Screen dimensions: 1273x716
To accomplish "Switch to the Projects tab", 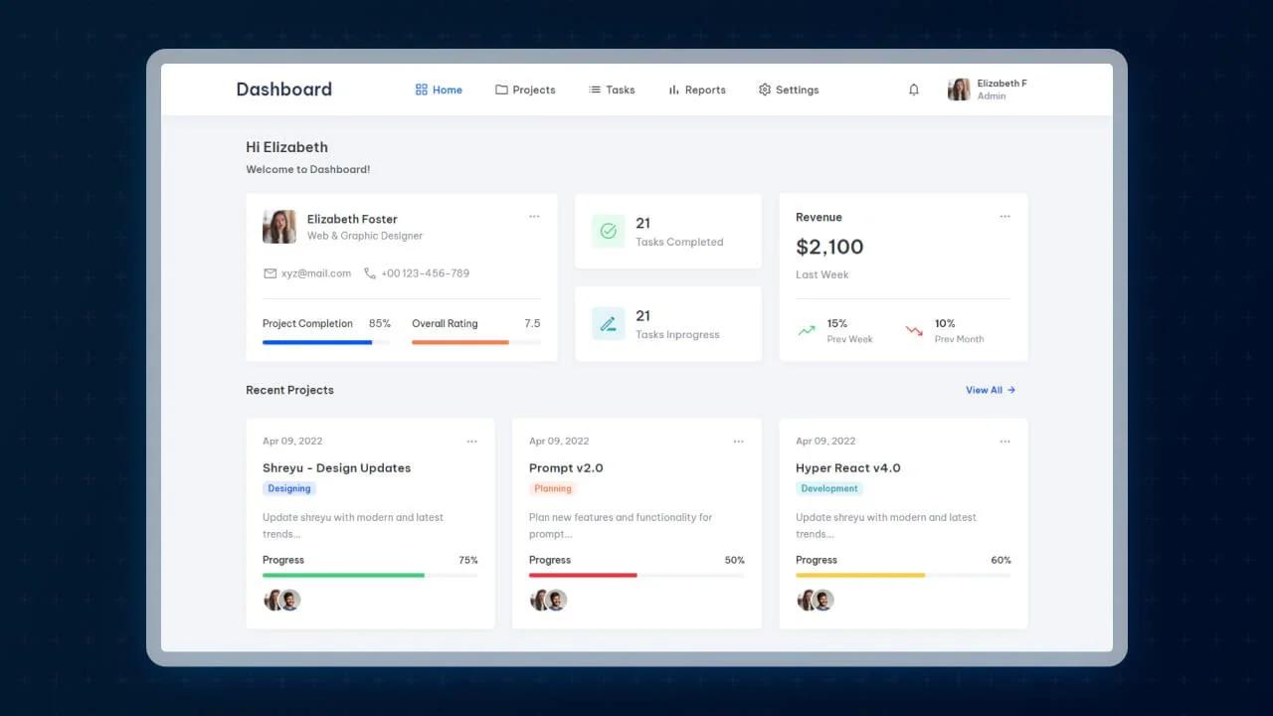I will pos(525,89).
